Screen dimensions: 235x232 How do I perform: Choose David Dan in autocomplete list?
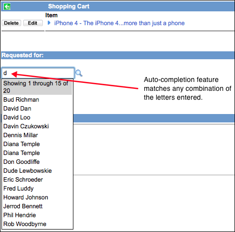(x=37, y=109)
